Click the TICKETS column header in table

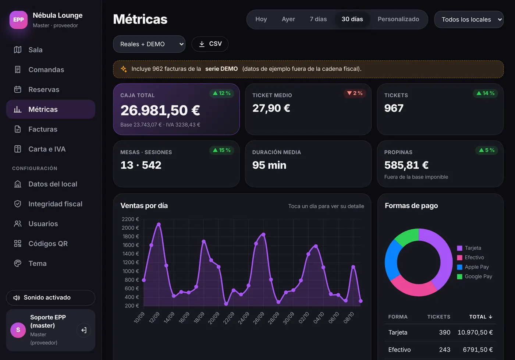438,317
